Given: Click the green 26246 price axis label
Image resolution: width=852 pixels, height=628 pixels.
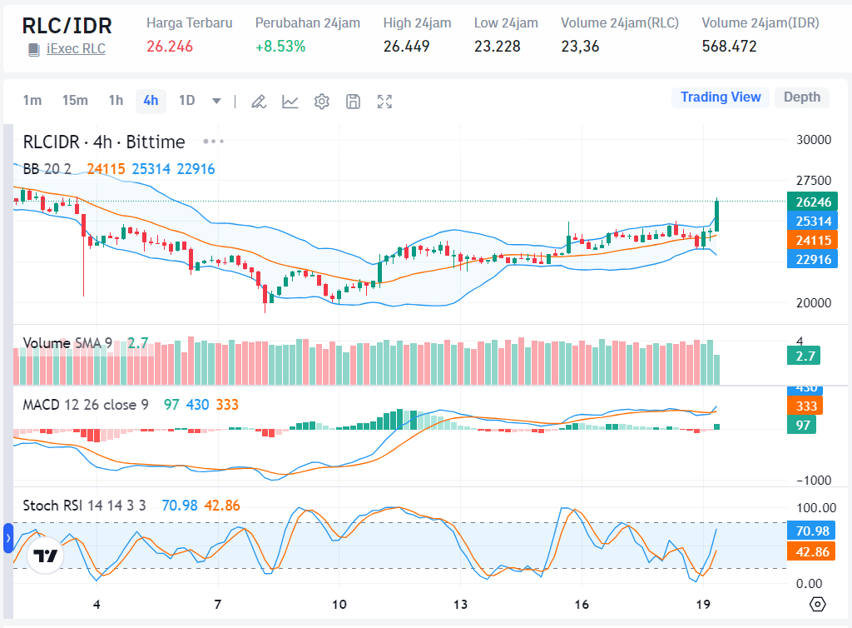Looking at the screenshot, I should pos(812,202).
